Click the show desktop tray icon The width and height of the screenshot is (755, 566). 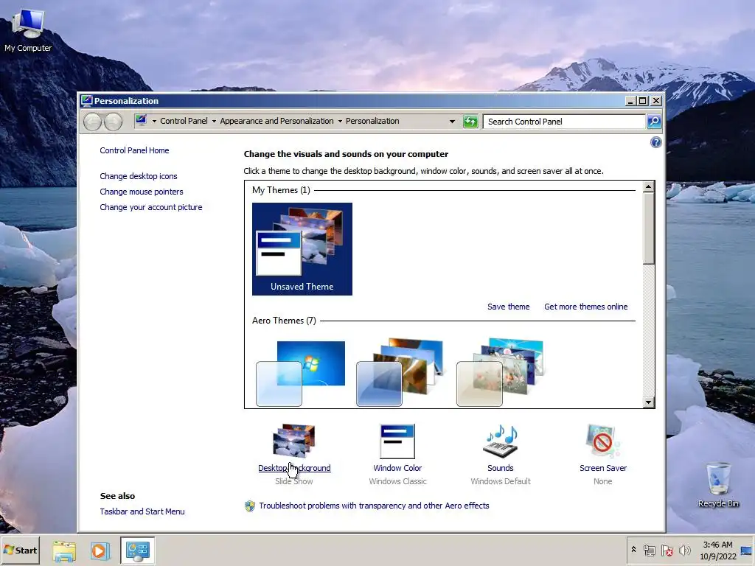click(x=746, y=550)
